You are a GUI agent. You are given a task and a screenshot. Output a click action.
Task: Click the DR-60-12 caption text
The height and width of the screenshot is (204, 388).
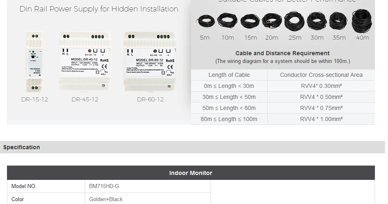pyautogui.click(x=150, y=99)
